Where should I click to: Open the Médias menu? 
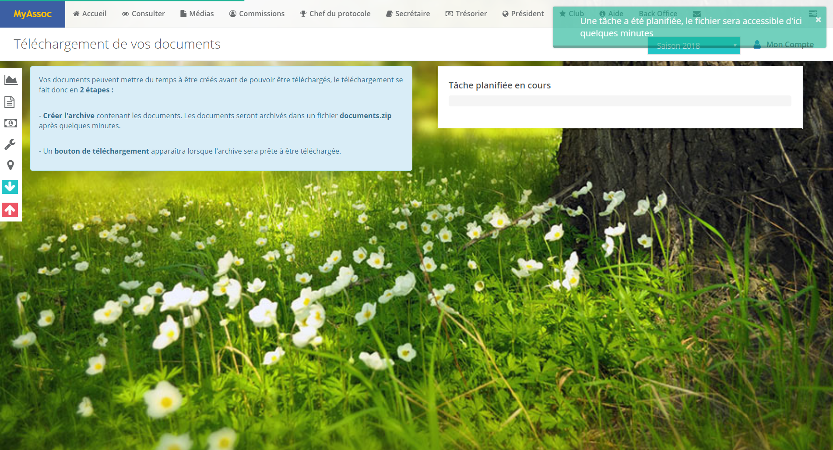(197, 14)
